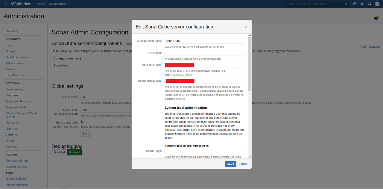
Task: Click the search magnifier icon
Action: tap(346, 4)
